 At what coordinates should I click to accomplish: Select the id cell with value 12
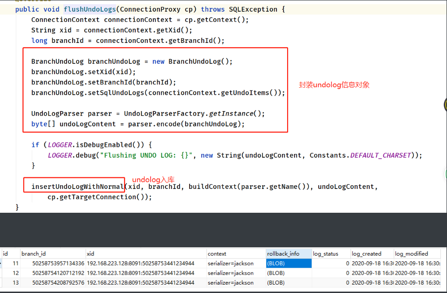pyautogui.click(x=11, y=273)
